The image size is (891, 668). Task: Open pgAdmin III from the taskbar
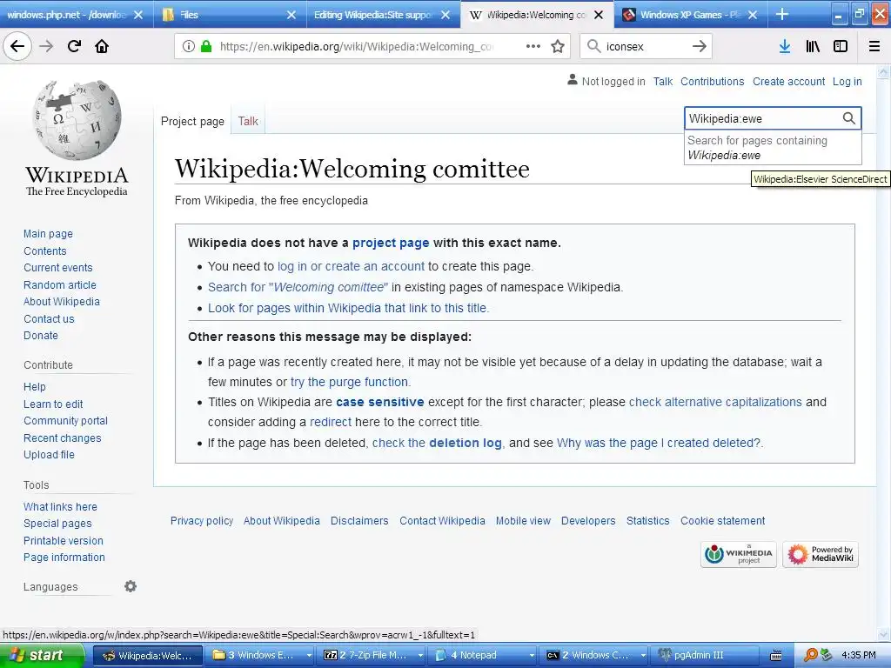pyautogui.click(x=707, y=655)
